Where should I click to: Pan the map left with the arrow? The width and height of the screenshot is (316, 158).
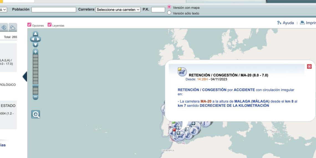pos(32,39)
